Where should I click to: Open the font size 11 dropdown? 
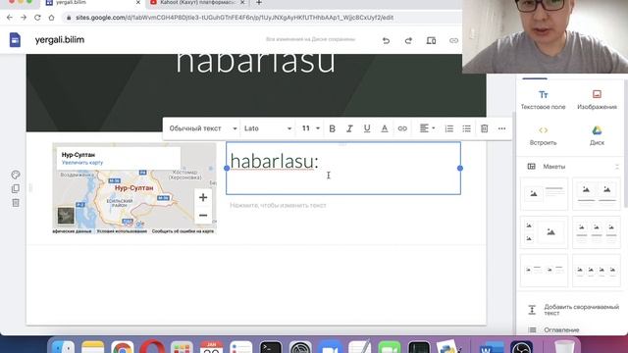point(310,128)
